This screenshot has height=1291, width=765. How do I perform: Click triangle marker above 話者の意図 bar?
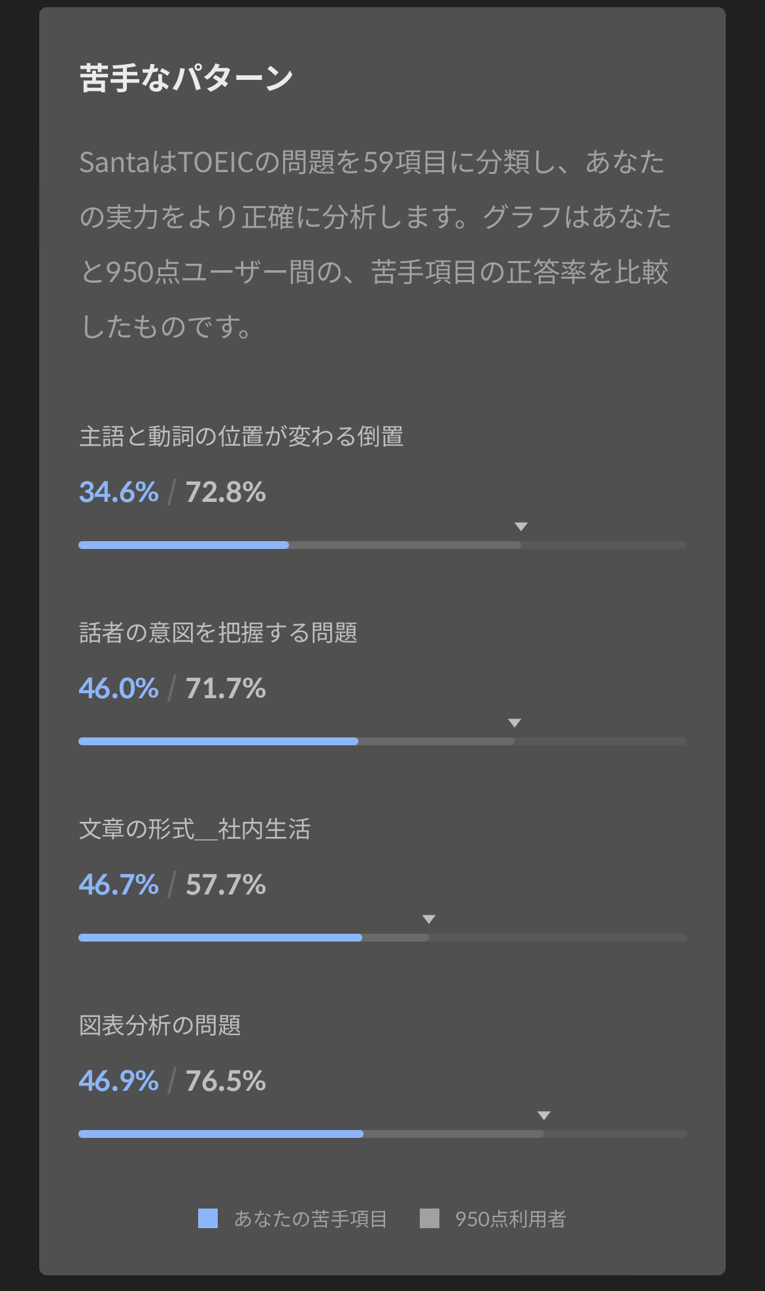click(515, 723)
